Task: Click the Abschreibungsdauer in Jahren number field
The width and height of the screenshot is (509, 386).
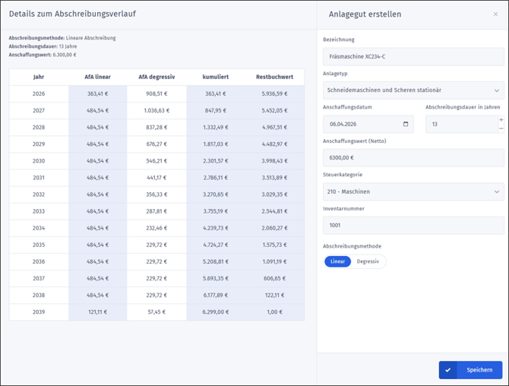Action: tap(460, 124)
